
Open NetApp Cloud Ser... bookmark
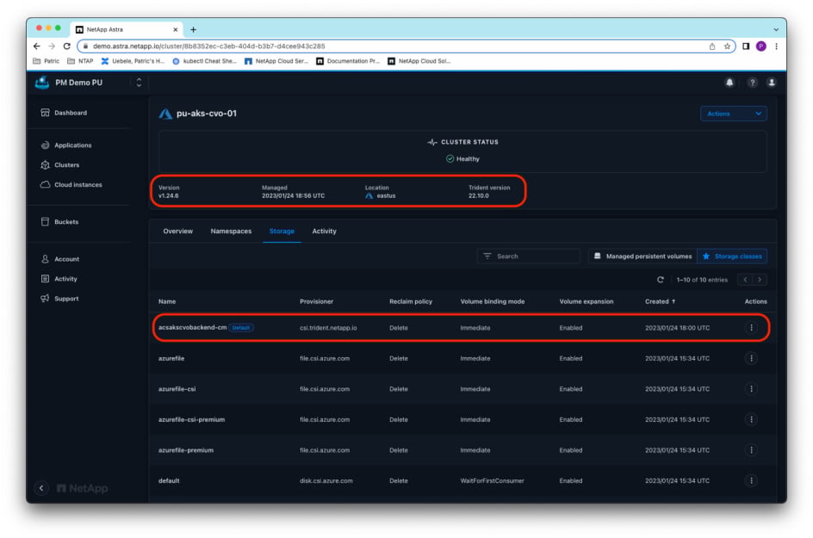tap(276, 61)
